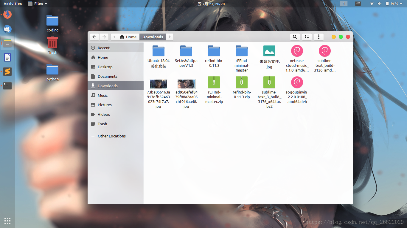Select the 73ba056163a913 jpg thumbnail
This screenshot has height=228, width=407.
(159, 94)
